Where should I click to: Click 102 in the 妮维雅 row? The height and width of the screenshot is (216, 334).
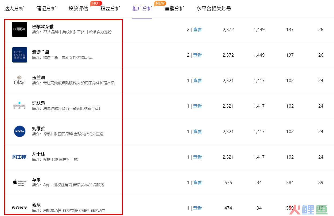pos(290,131)
